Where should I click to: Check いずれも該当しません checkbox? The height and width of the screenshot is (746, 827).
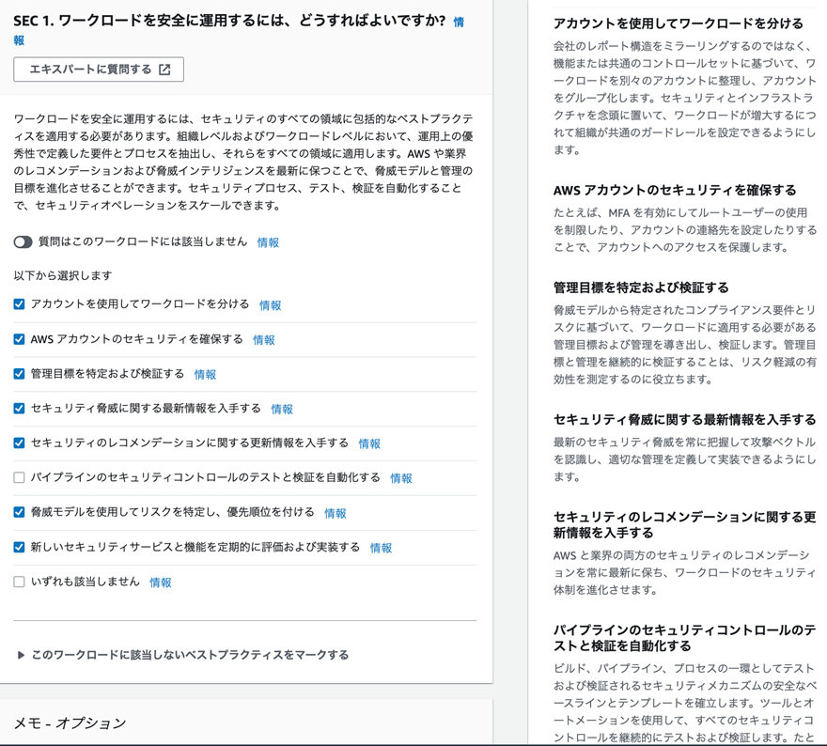tap(19, 582)
